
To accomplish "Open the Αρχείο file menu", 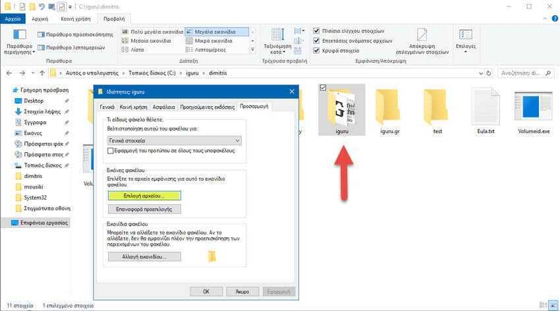I will pos(13,18).
